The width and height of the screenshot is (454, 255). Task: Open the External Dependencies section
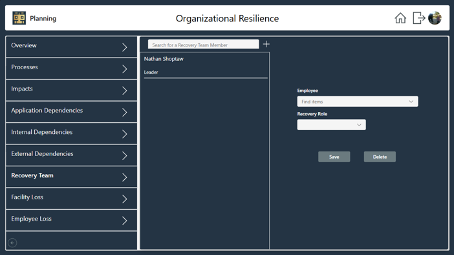pos(71,155)
